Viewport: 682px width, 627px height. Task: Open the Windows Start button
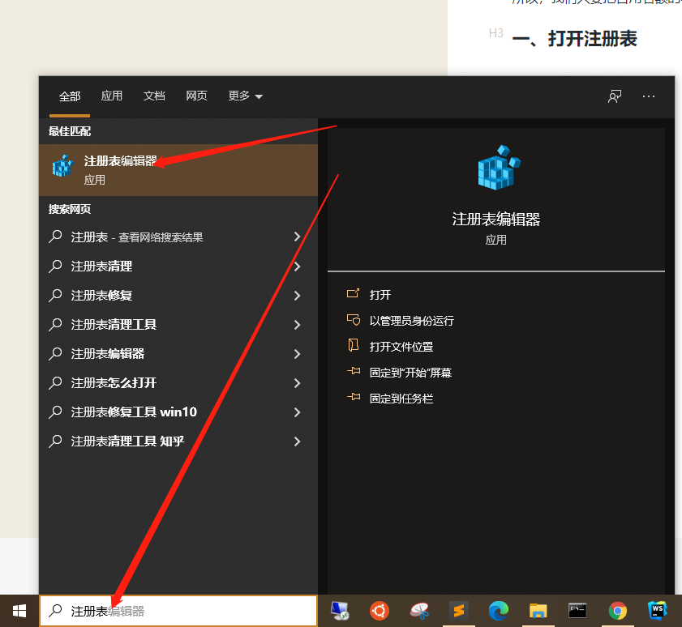coord(18,612)
